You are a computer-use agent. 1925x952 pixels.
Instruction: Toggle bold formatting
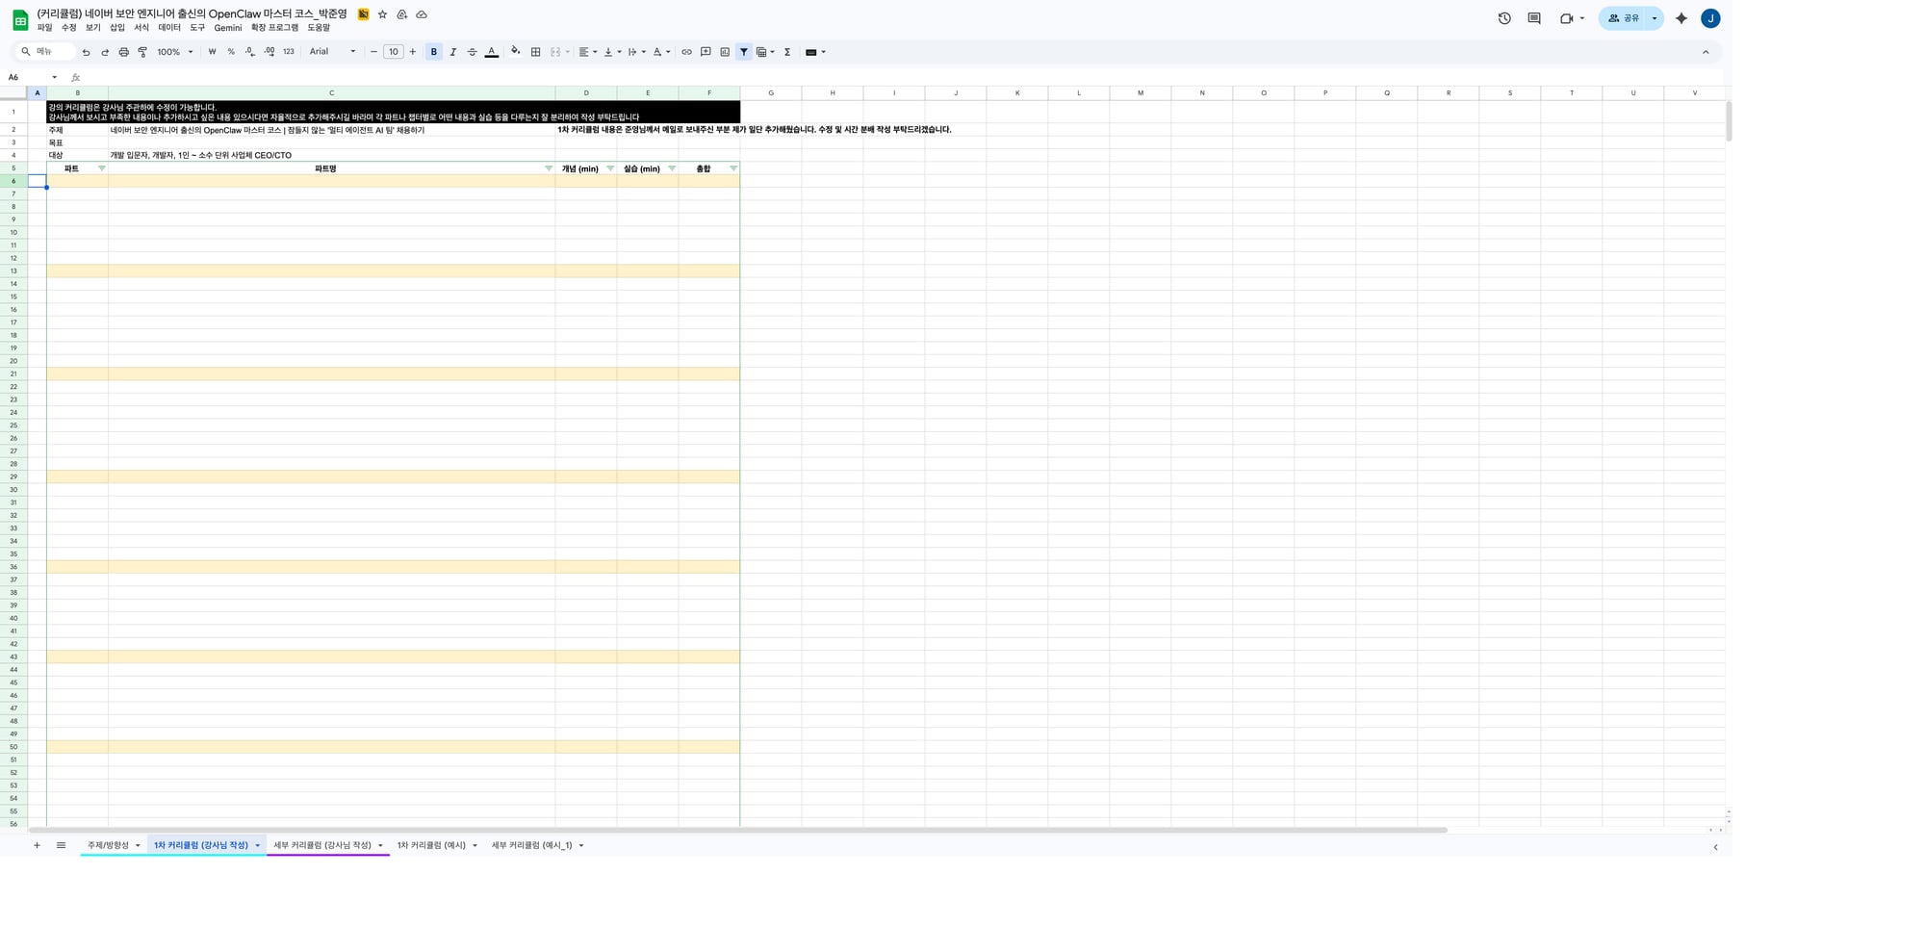click(x=434, y=52)
